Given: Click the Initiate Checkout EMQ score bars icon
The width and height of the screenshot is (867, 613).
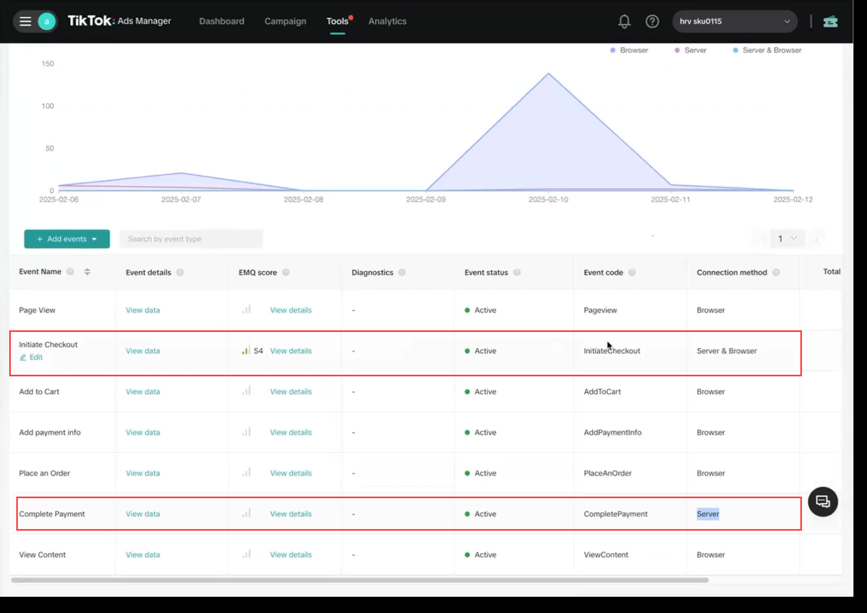Looking at the screenshot, I should (245, 351).
